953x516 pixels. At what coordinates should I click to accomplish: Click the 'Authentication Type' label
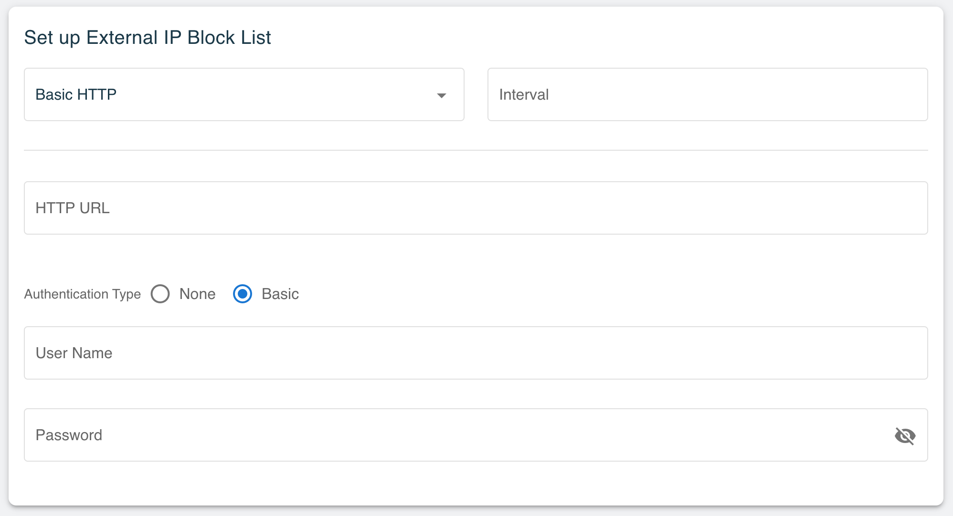tap(83, 294)
